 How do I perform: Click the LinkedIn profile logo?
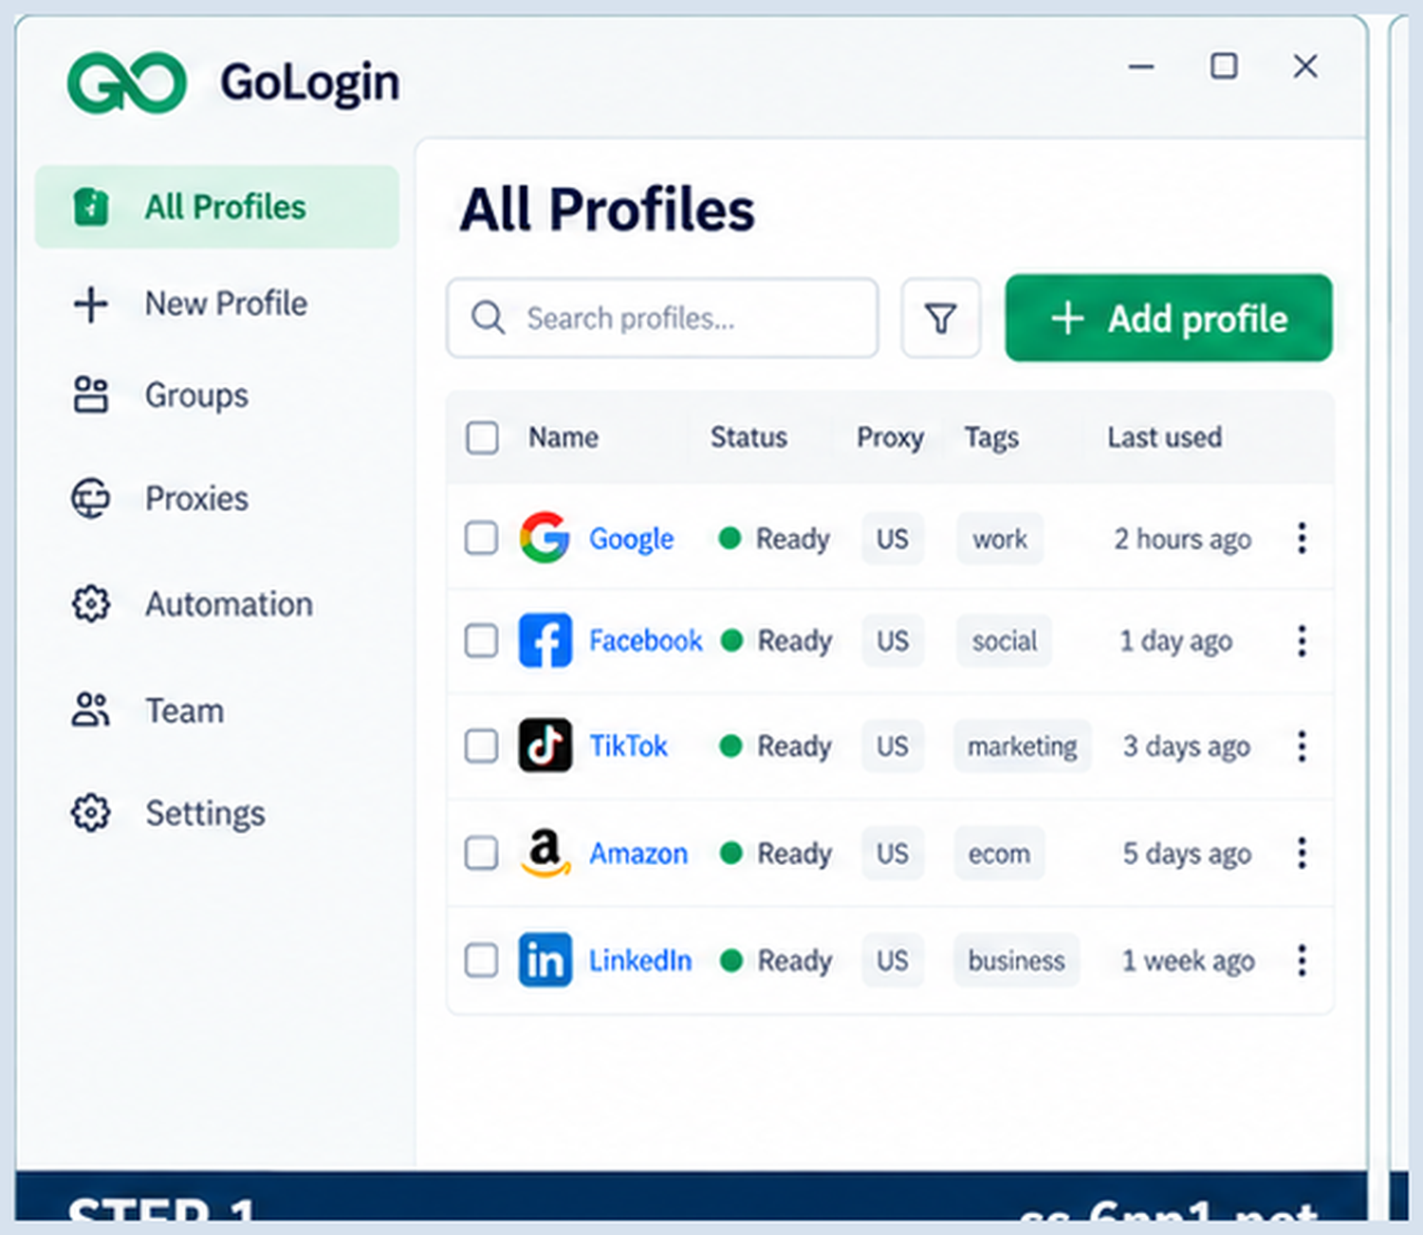pyautogui.click(x=545, y=960)
